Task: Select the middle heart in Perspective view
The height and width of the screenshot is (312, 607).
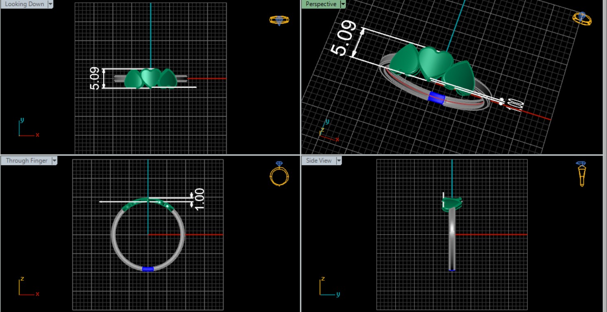Action: [x=435, y=61]
